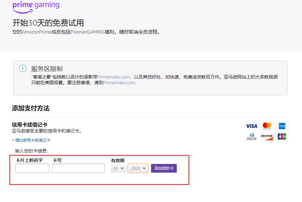Image resolution: width=302 pixels, height=202 pixels.
Task: Open the expiry year dropdown showing 2022
Action: [138, 168]
